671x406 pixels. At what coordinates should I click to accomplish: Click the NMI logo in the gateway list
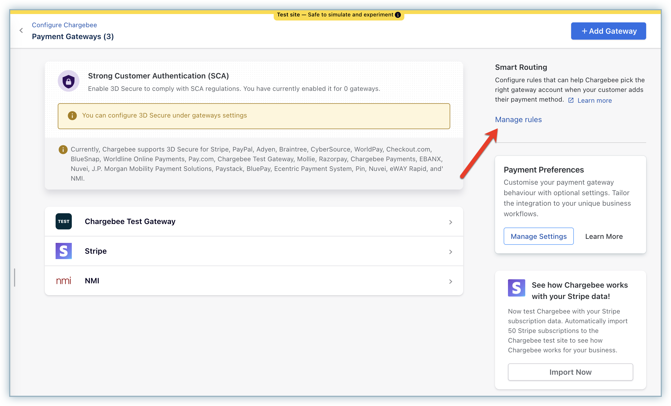point(64,281)
